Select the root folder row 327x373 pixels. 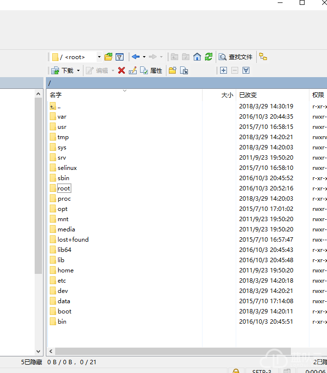click(61, 188)
